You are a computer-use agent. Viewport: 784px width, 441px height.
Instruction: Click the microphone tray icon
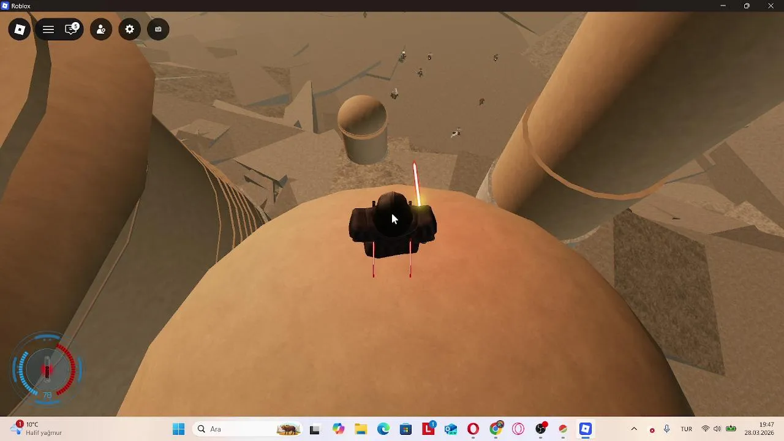point(667,429)
